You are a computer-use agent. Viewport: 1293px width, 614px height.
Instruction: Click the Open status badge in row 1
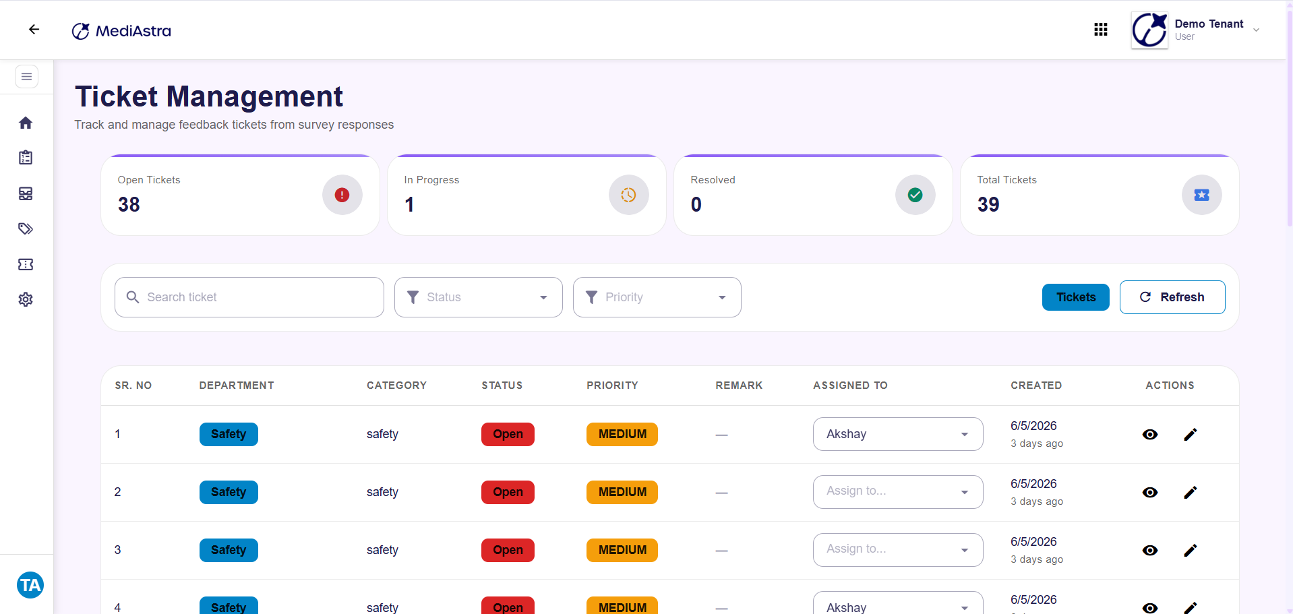(x=508, y=434)
